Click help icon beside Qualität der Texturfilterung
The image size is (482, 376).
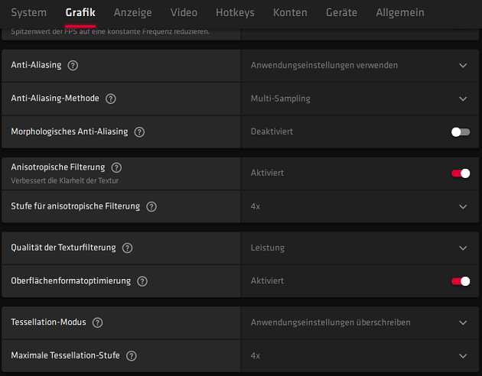point(127,248)
